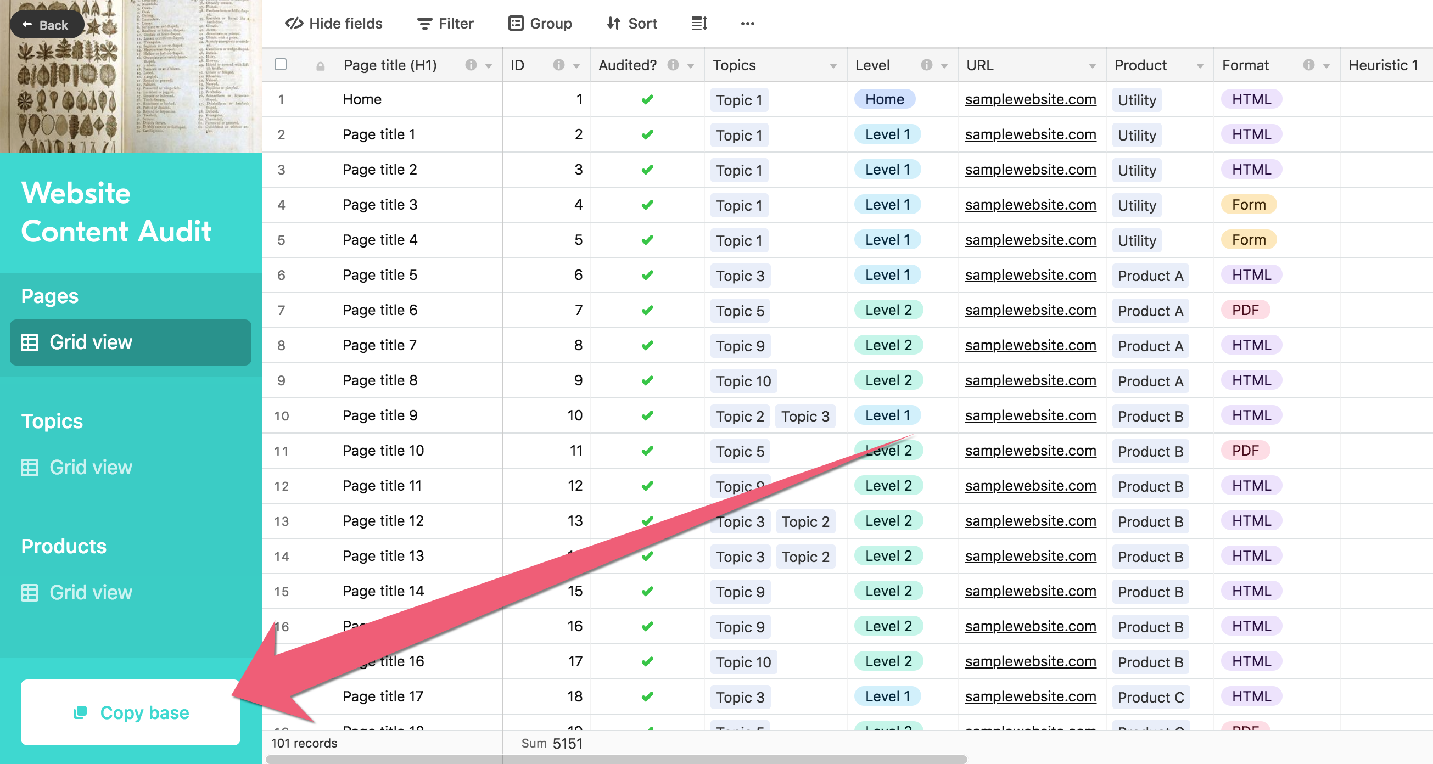Image resolution: width=1433 pixels, height=764 pixels.
Task: Click the row height icon in toolbar
Action: click(699, 24)
